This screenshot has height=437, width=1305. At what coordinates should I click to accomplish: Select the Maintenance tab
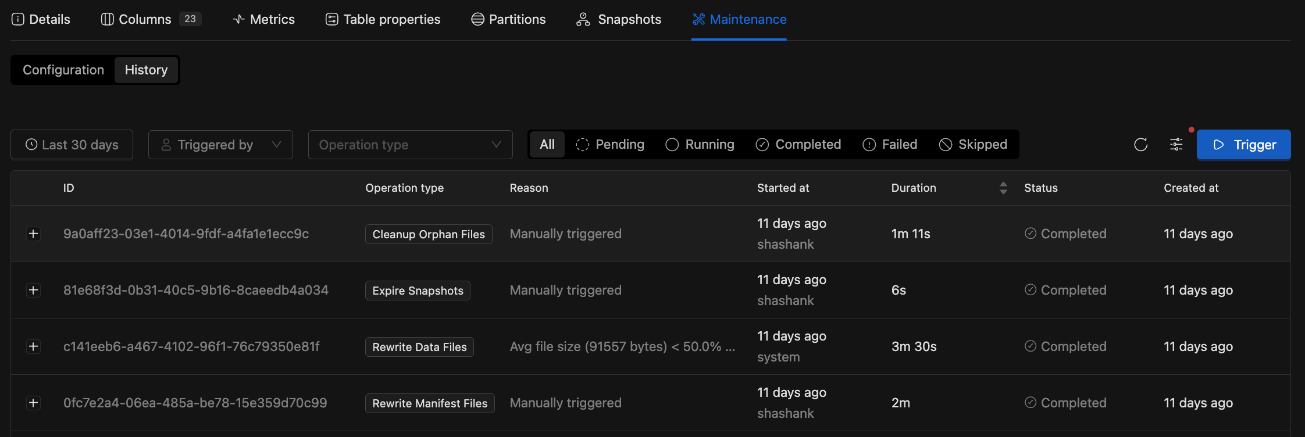(739, 19)
